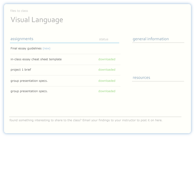Select the assignments section heading
The height and width of the screenshot is (177, 195).
click(22, 39)
